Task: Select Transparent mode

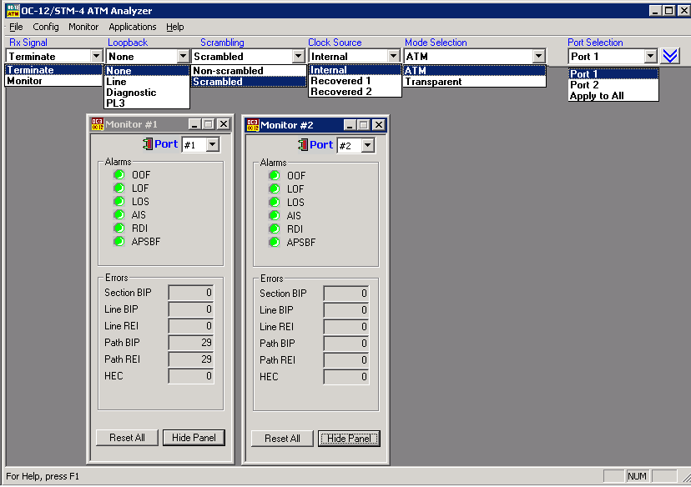Action: click(x=475, y=82)
